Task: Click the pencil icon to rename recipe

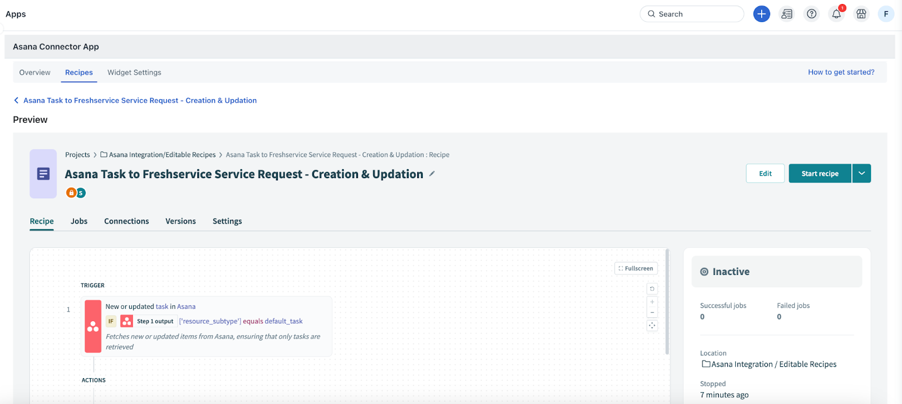Action: [x=432, y=174]
